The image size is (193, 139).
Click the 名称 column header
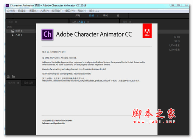coord(9,27)
